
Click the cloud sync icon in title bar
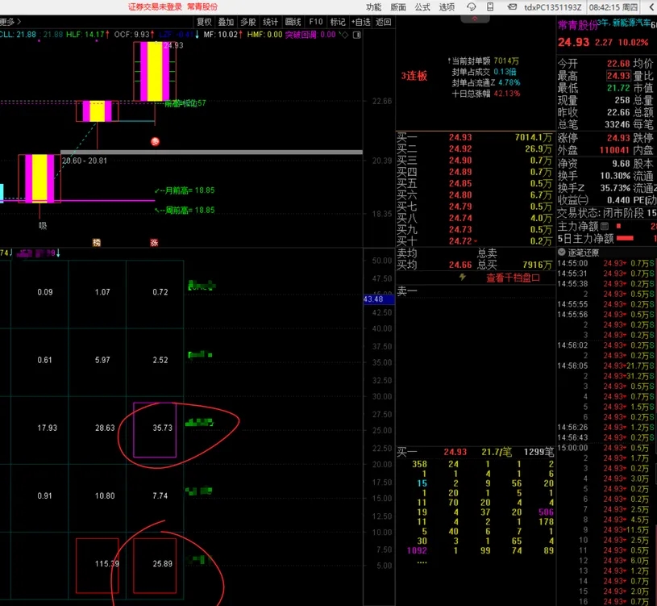(492, 7)
